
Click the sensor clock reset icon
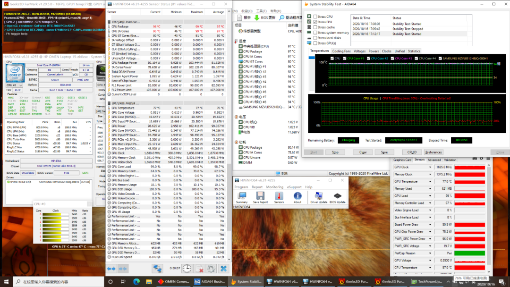click(187, 268)
